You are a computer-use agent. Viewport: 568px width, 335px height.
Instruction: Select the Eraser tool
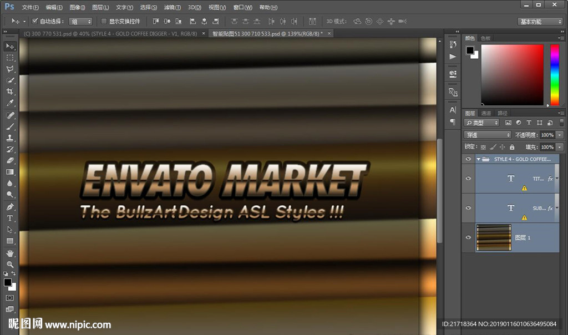[10, 160]
